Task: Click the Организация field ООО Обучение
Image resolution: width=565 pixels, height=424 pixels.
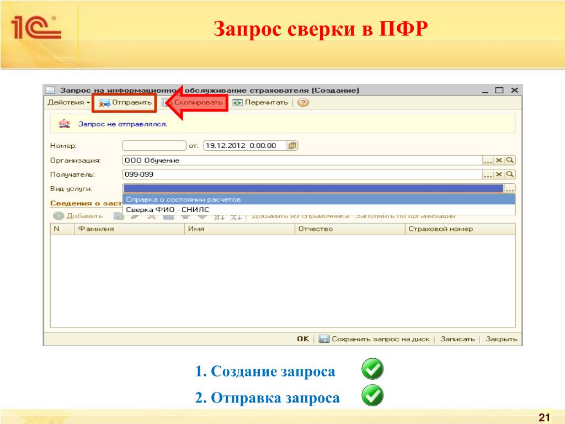Action: [302, 161]
